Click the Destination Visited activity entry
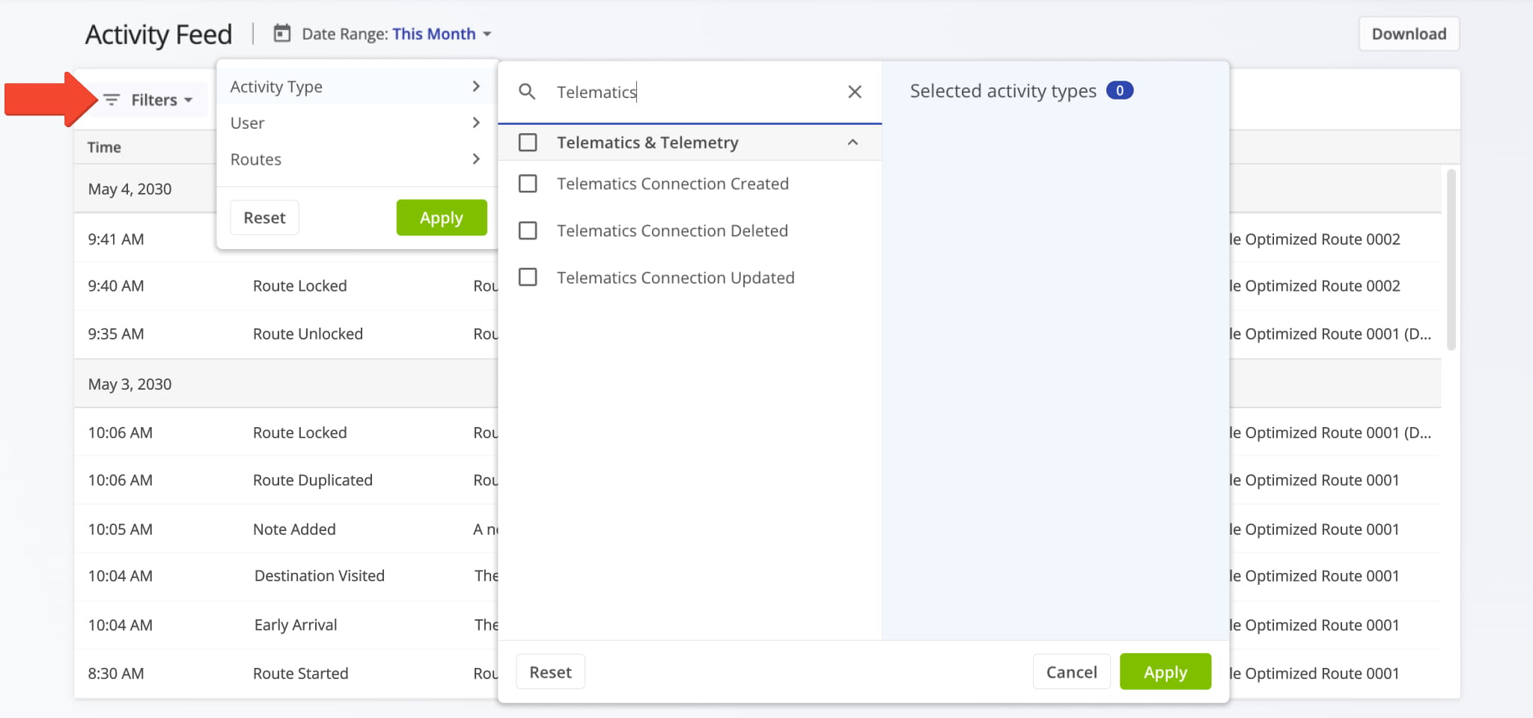The height and width of the screenshot is (718, 1533). (319, 576)
